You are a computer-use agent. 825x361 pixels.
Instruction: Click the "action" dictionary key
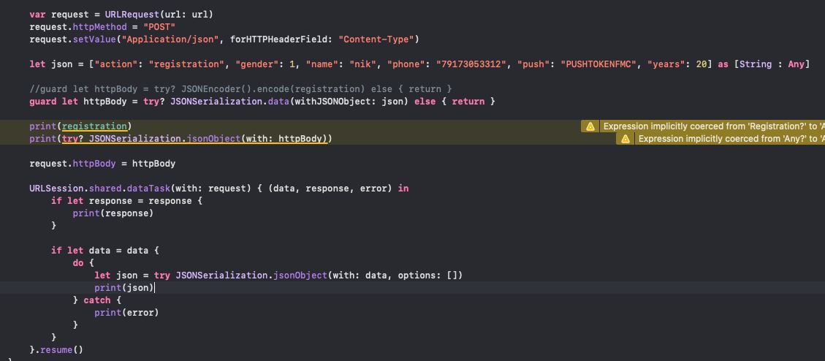click(116, 64)
